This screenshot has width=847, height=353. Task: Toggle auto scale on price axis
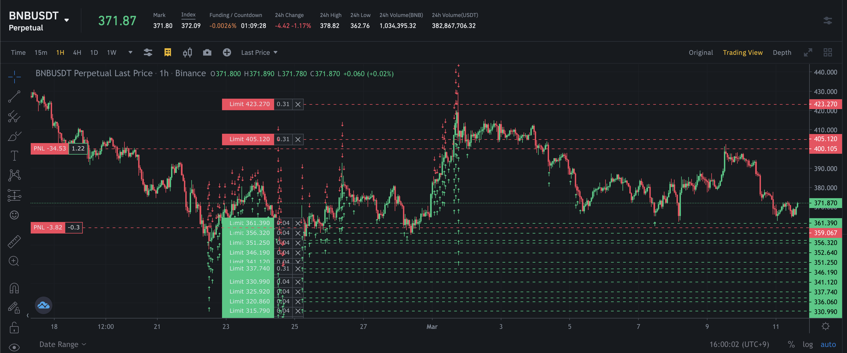[x=828, y=345]
